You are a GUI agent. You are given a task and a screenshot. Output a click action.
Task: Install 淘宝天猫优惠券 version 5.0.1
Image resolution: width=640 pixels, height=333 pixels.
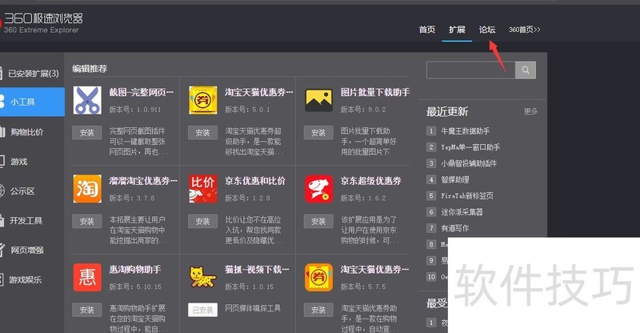[202, 133]
